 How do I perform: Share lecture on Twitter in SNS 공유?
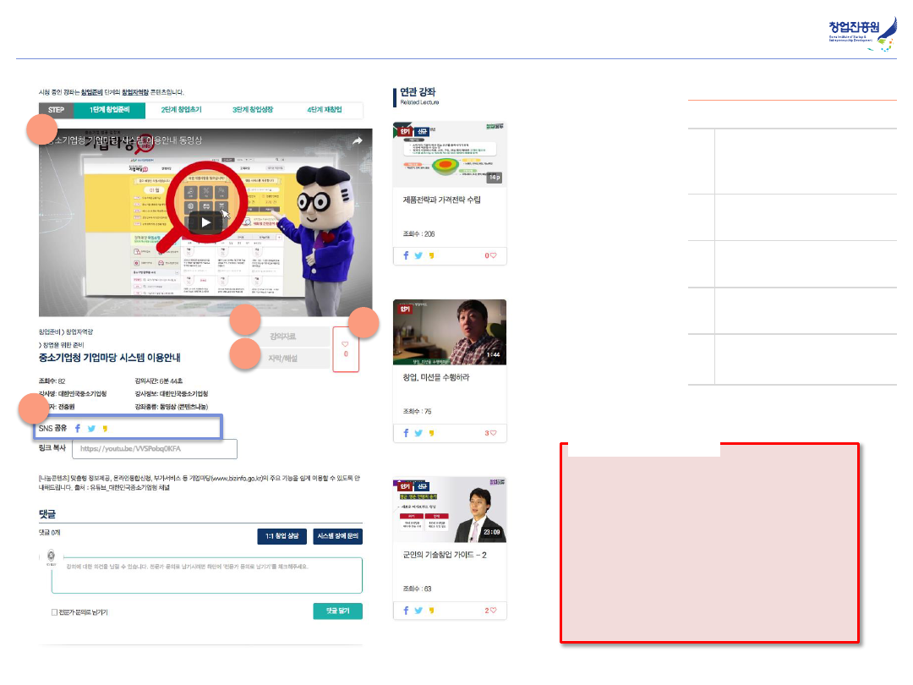click(91, 429)
